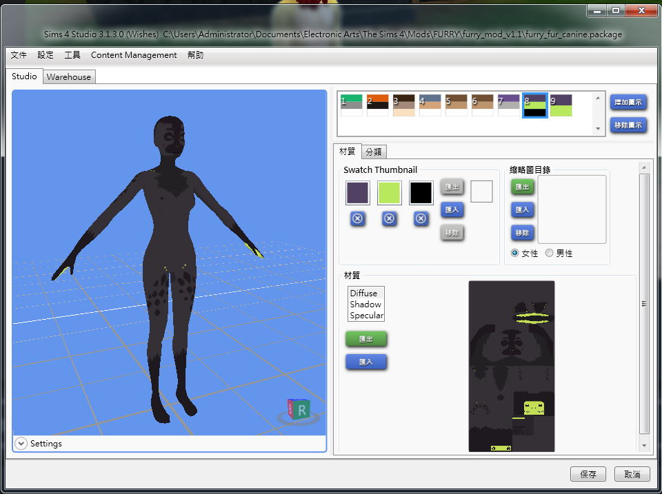Select highlighted swatch number 8
Image resolution: width=662 pixels, height=494 pixels.
coord(535,105)
